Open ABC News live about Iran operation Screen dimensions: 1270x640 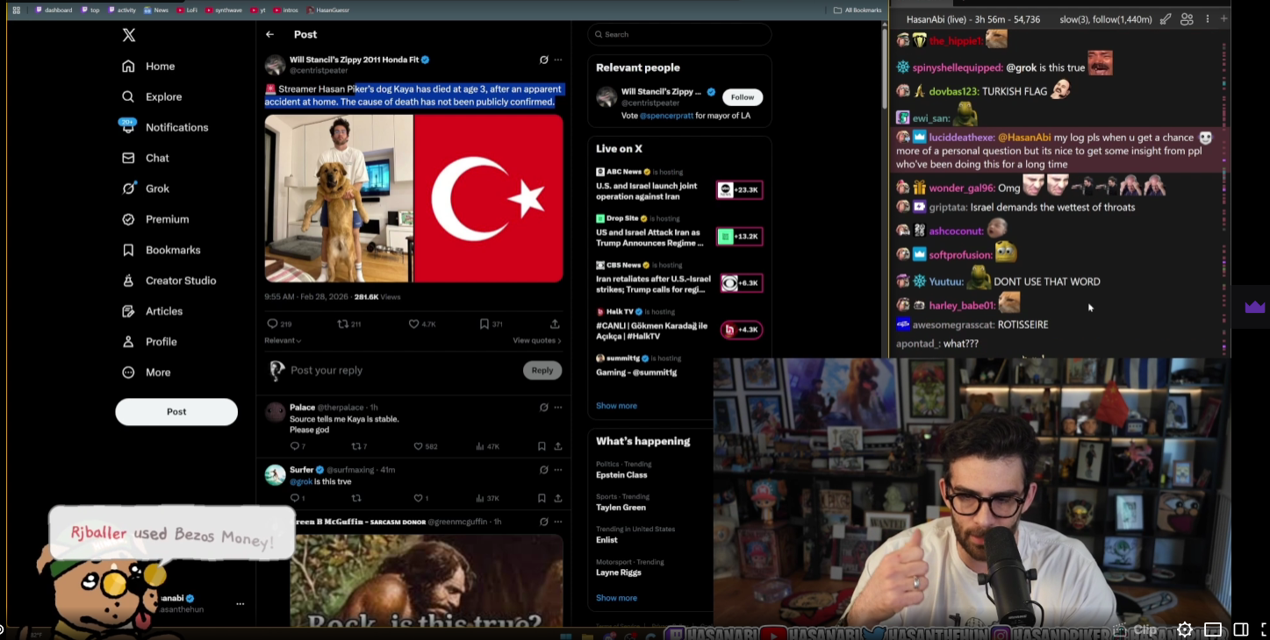coord(679,185)
